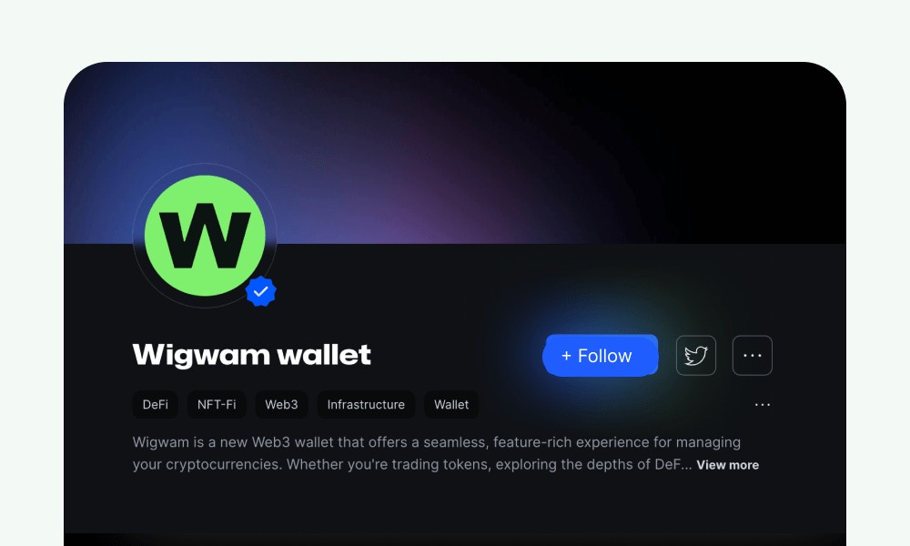Click the green Wigwam W avatar
The image size is (910, 546).
pyautogui.click(x=205, y=236)
